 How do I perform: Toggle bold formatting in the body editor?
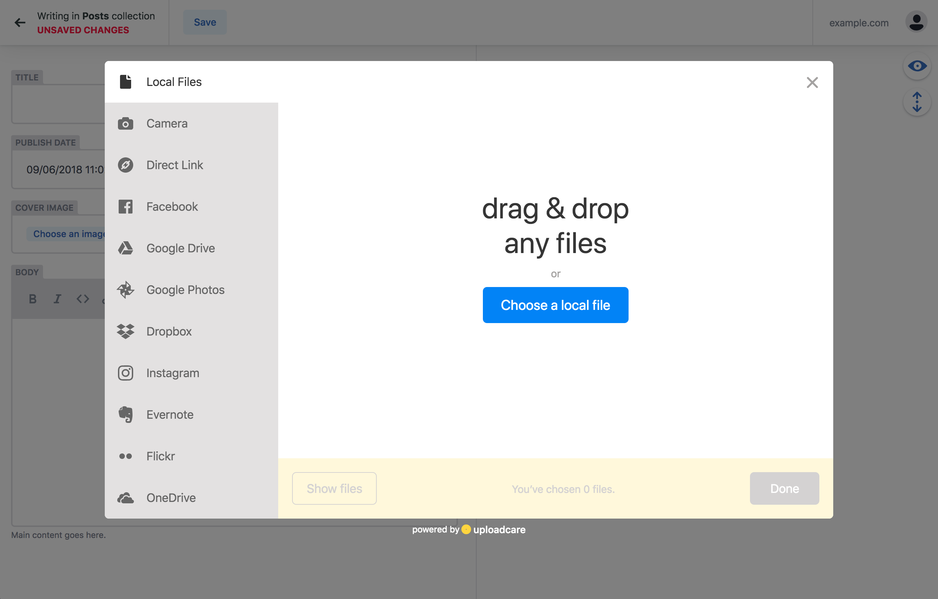(32, 299)
